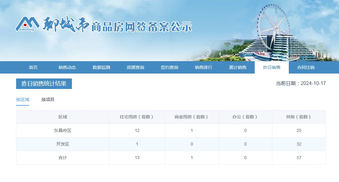Image resolution: width=339 pixels, height=182 pixels.
Task: Open the 首页 navigation item
Action: (33, 67)
